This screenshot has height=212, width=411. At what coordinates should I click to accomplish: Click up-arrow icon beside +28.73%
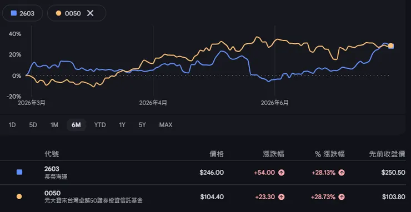pos(342,197)
